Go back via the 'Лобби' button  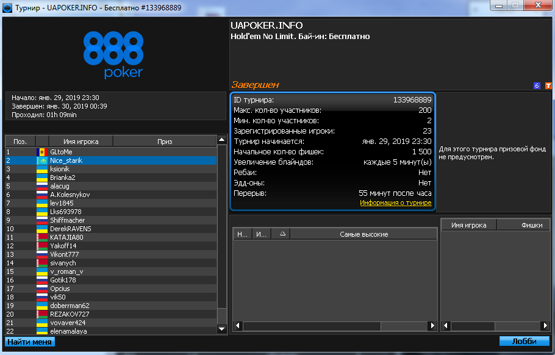pos(525,341)
